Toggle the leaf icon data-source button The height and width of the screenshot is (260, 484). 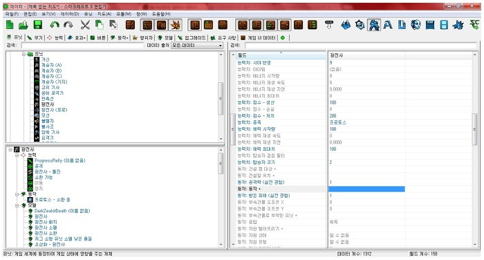tap(176, 25)
